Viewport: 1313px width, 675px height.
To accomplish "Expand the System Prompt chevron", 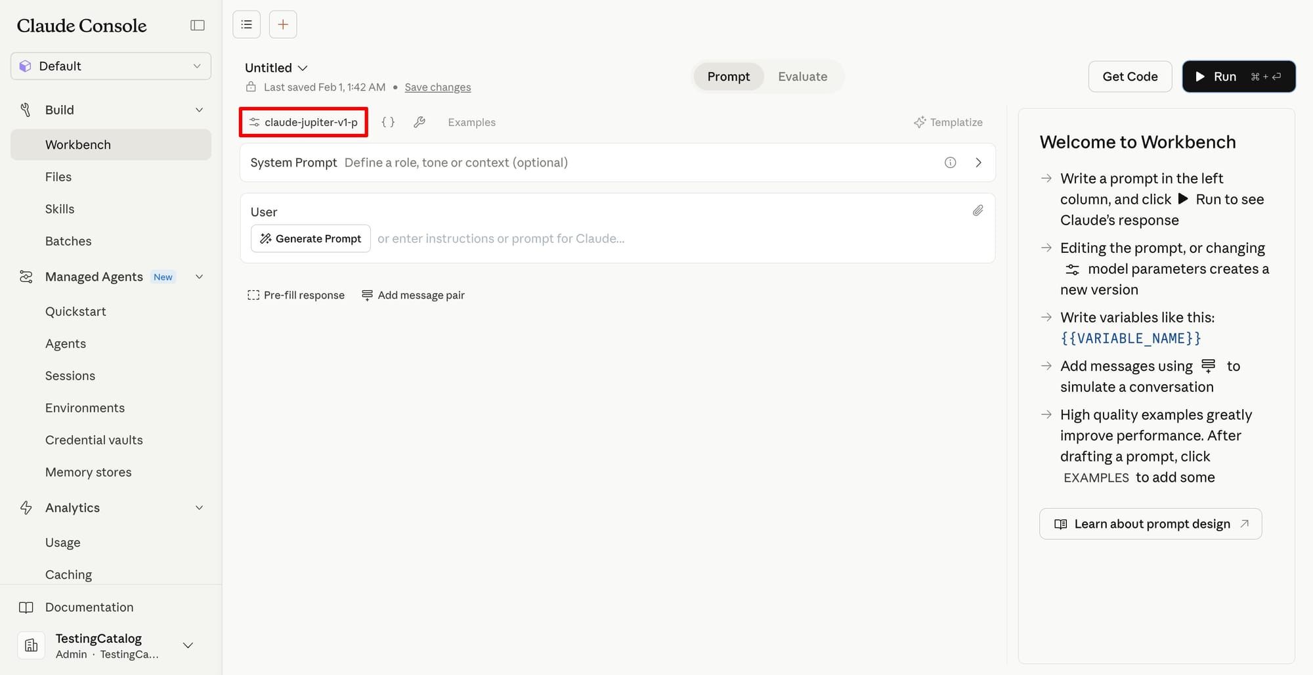I will [978, 163].
